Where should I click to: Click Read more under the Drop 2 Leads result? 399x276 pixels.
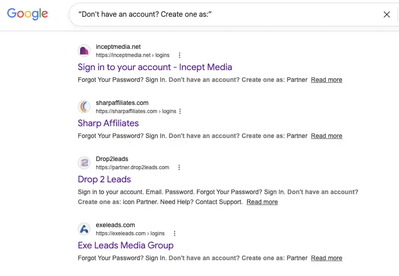(x=262, y=202)
